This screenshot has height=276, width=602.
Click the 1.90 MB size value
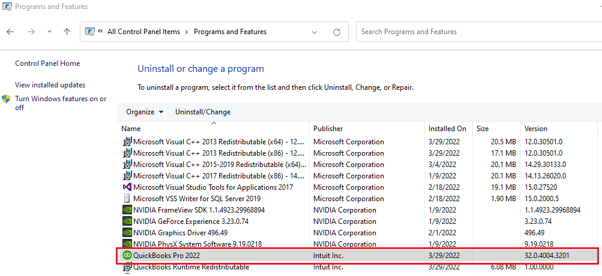point(504,199)
